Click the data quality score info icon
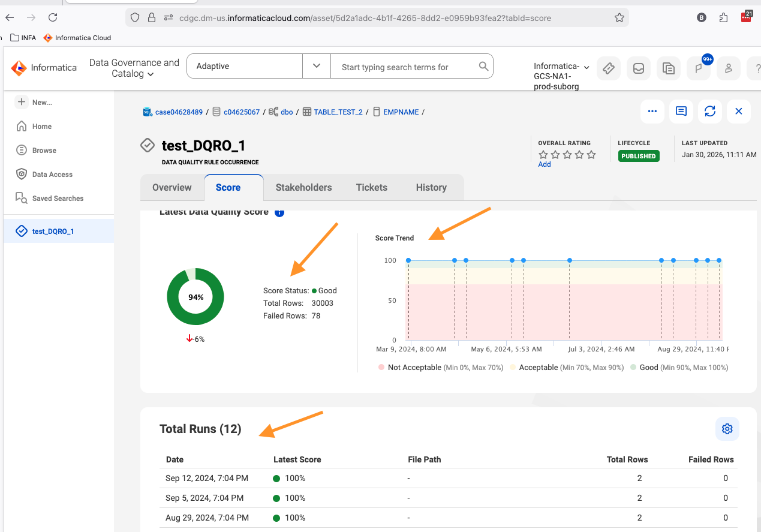761x532 pixels. tap(279, 212)
